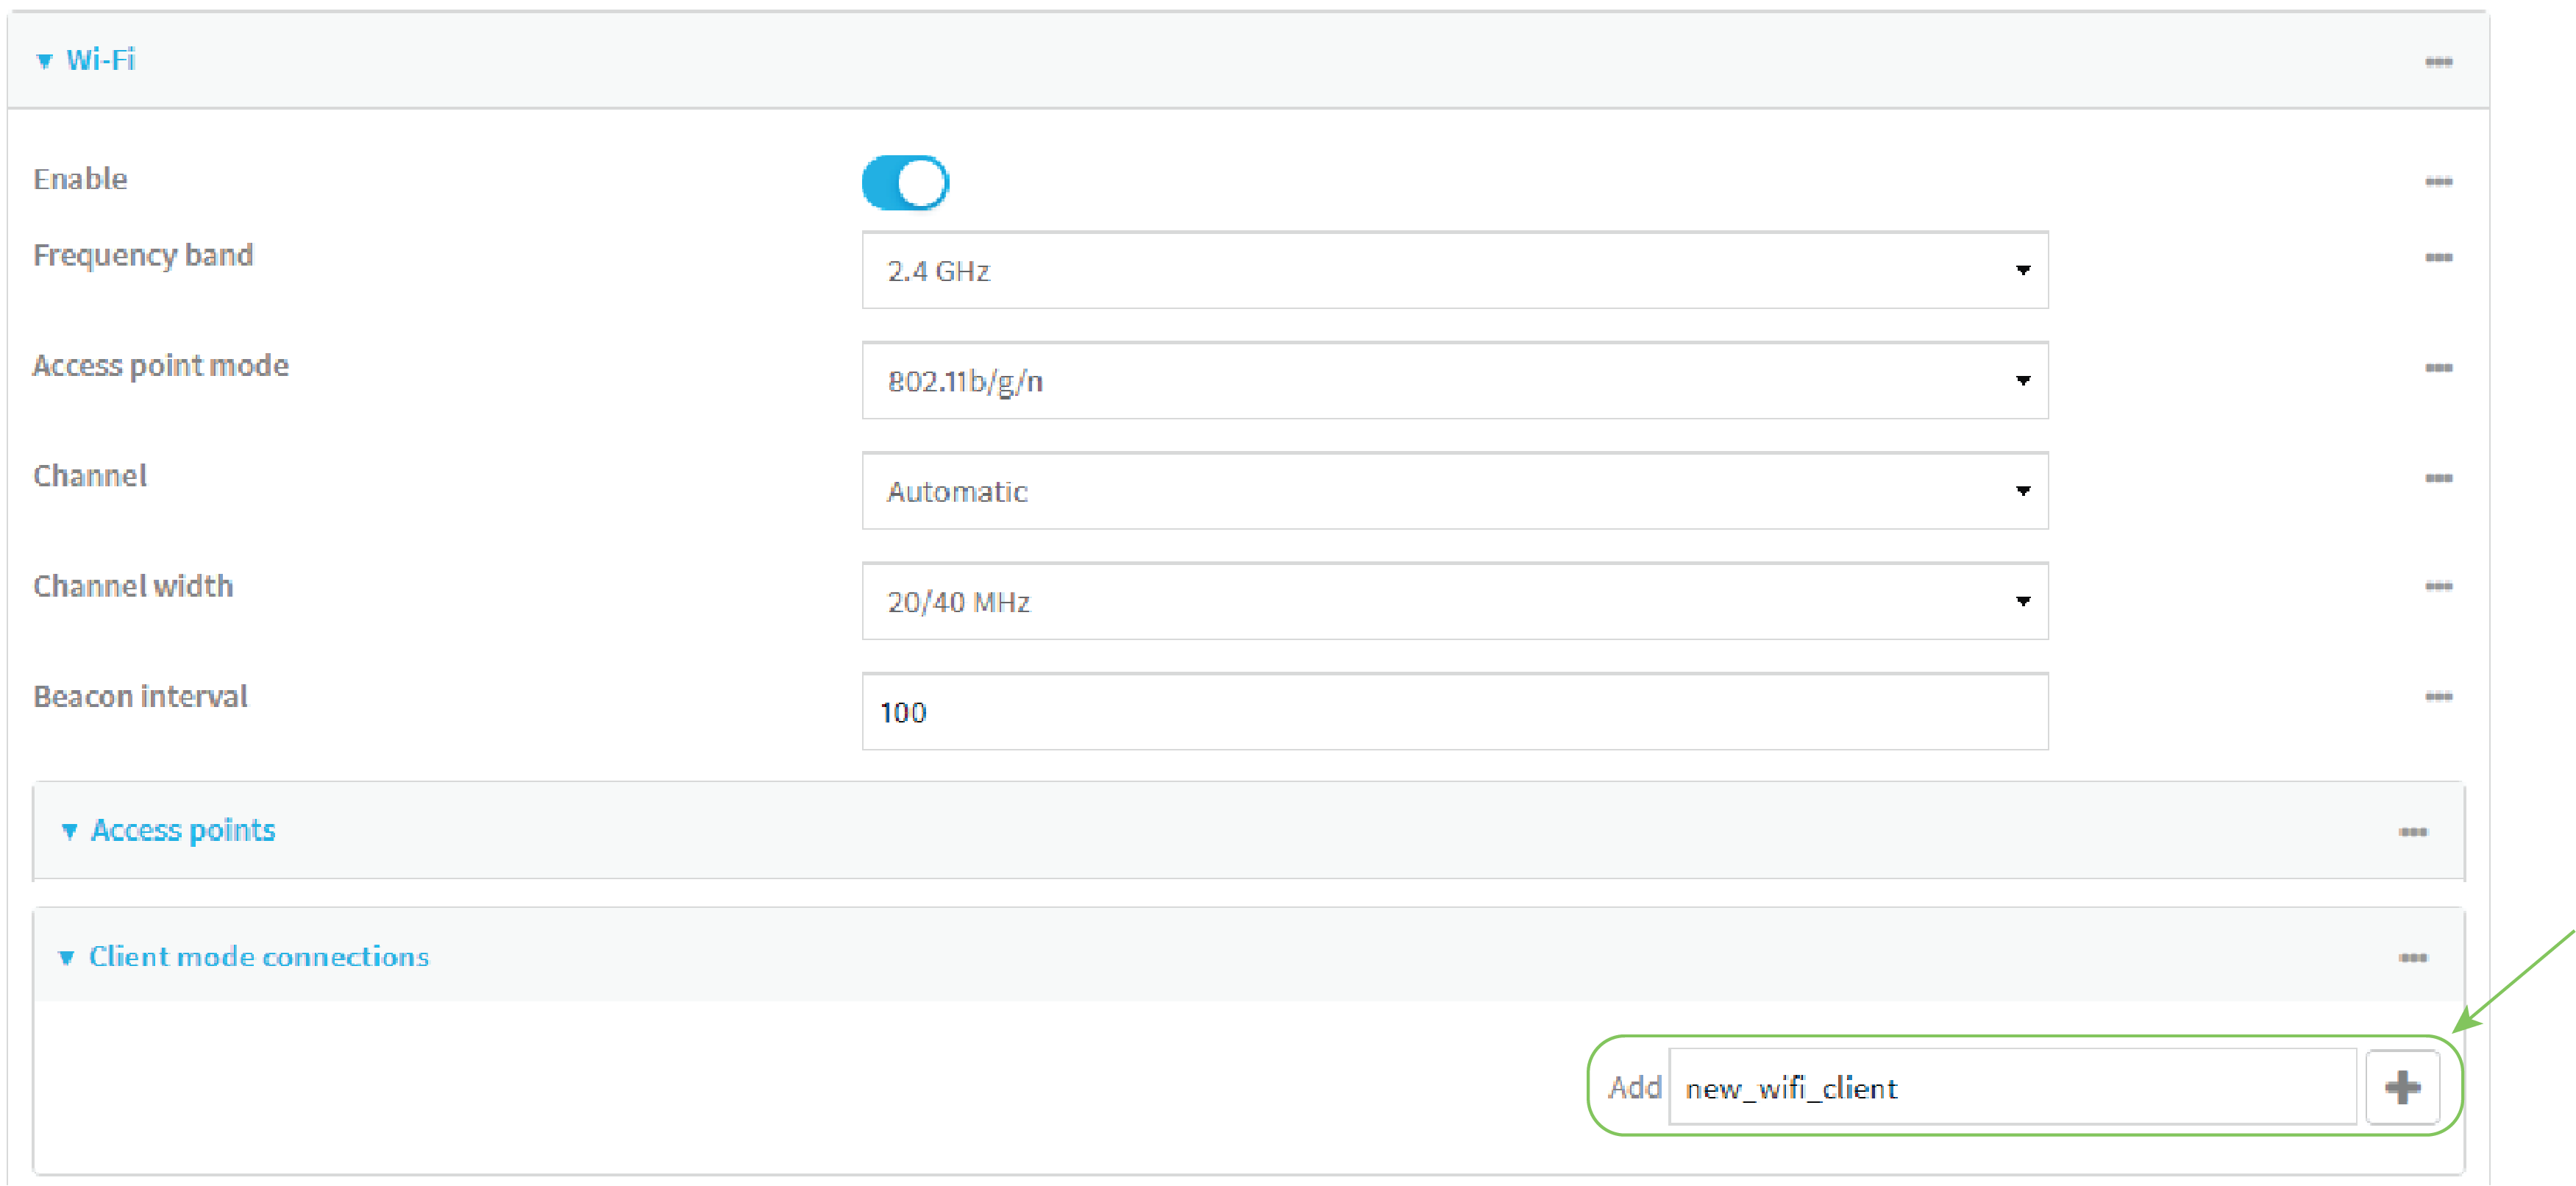Viewport: 2576px width, 1186px height.
Task: Toggle the Wi-Fi Enable switch
Action: tap(905, 183)
